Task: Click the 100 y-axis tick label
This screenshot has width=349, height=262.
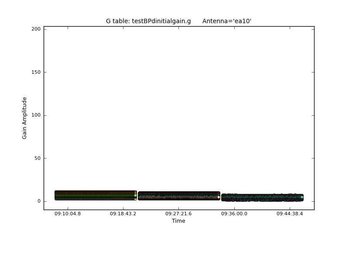Action: [36, 115]
